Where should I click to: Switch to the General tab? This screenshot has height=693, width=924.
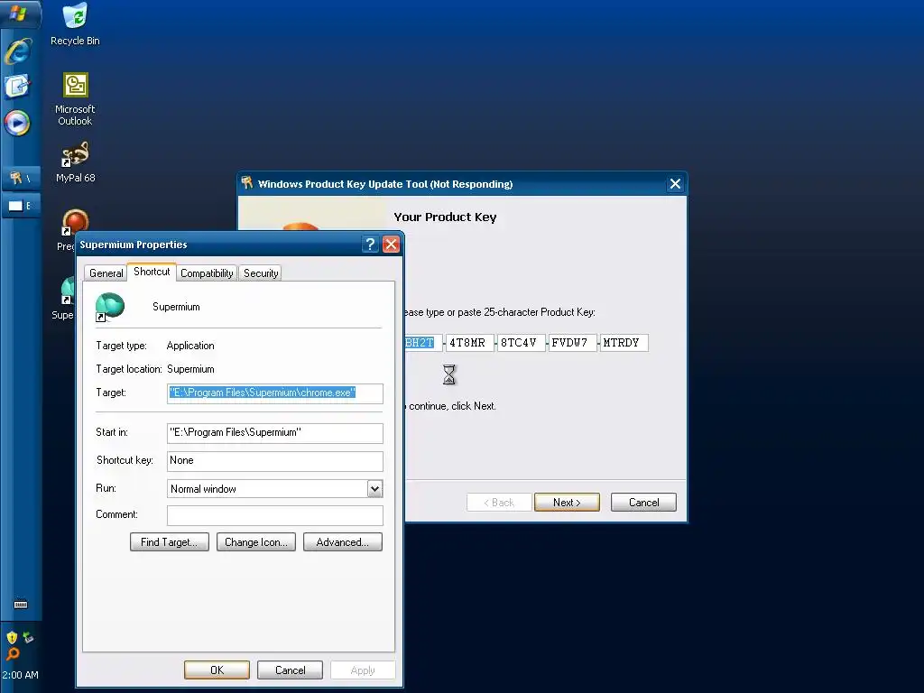click(x=106, y=273)
